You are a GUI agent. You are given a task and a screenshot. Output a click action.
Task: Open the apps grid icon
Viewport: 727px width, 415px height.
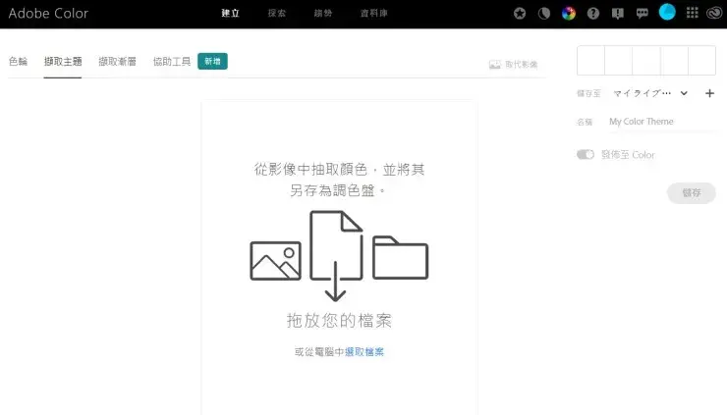(693, 13)
